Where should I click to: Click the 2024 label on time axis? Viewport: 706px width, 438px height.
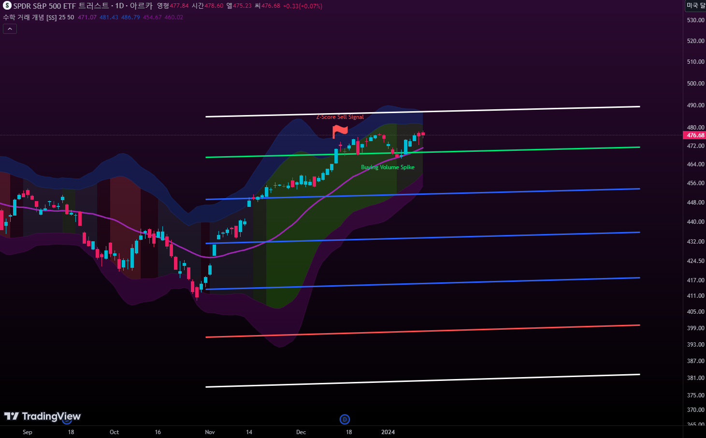(x=388, y=432)
